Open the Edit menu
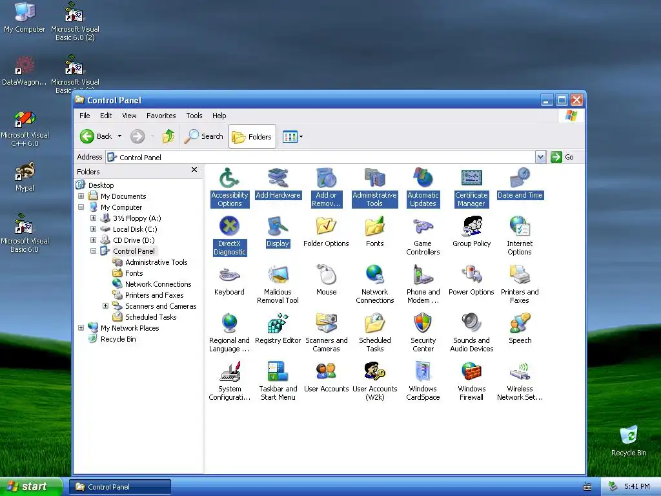Image resolution: width=661 pixels, height=496 pixels. point(106,116)
